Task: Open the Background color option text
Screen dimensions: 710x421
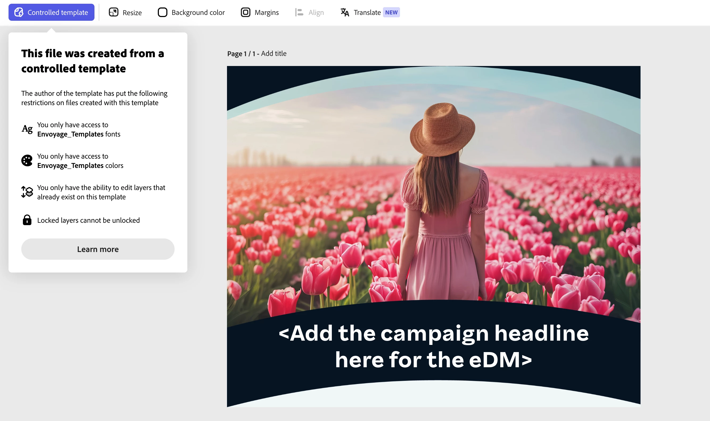Action: 198,12
